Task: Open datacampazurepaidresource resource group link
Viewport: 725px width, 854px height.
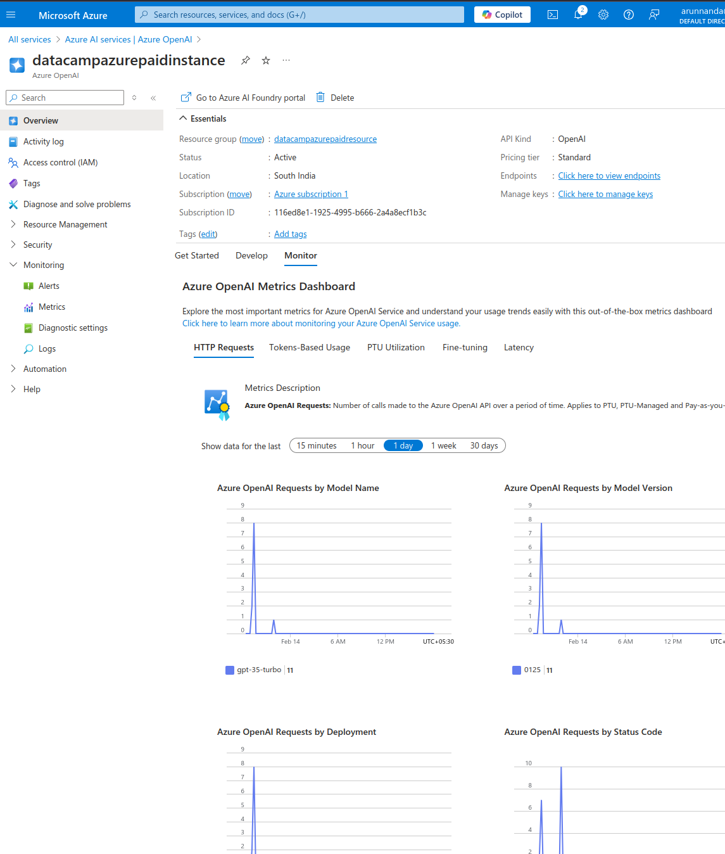Action: point(325,139)
